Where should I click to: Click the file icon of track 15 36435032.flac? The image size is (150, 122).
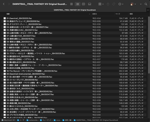click(4, 59)
